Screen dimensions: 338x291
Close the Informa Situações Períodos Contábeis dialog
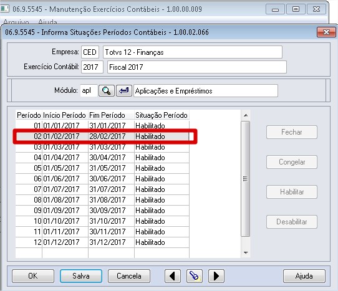tap(326, 32)
